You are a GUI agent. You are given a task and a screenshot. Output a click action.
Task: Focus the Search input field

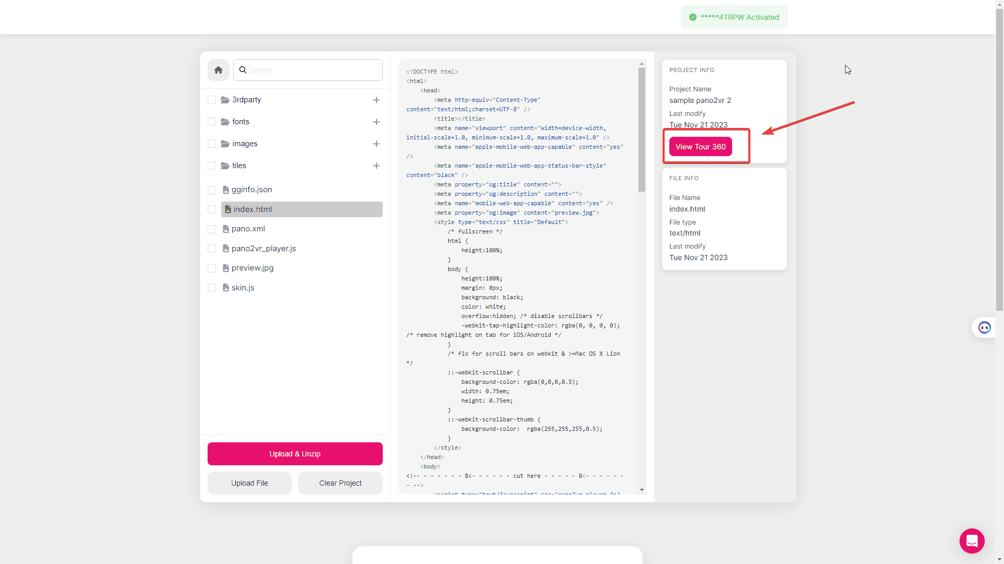click(308, 70)
